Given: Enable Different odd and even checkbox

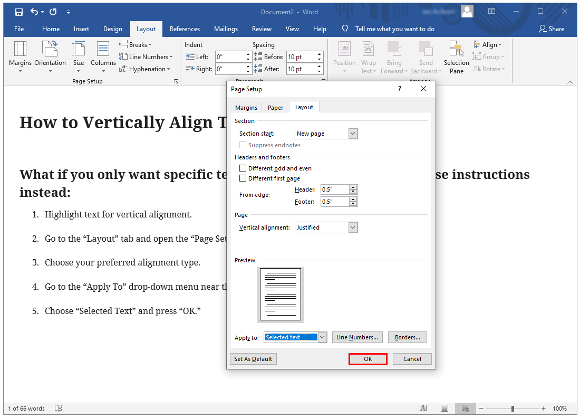Looking at the screenshot, I should click(243, 168).
